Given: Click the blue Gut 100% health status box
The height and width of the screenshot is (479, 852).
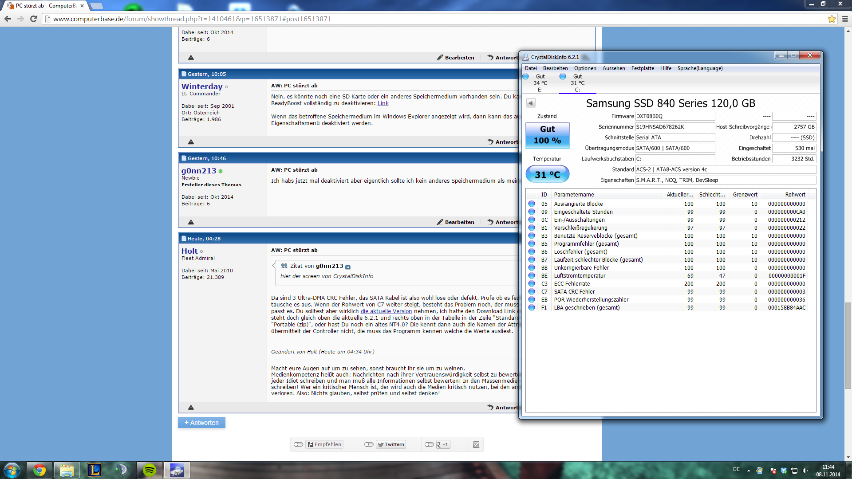Looking at the screenshot, I should 547,135.
